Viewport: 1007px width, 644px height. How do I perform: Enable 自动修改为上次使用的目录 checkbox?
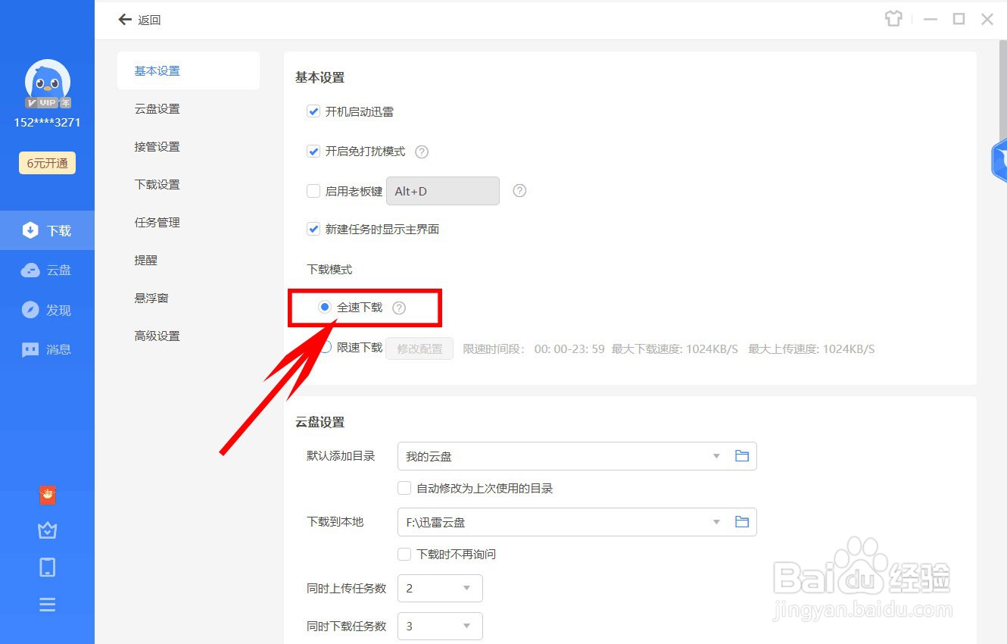point(404,488)
